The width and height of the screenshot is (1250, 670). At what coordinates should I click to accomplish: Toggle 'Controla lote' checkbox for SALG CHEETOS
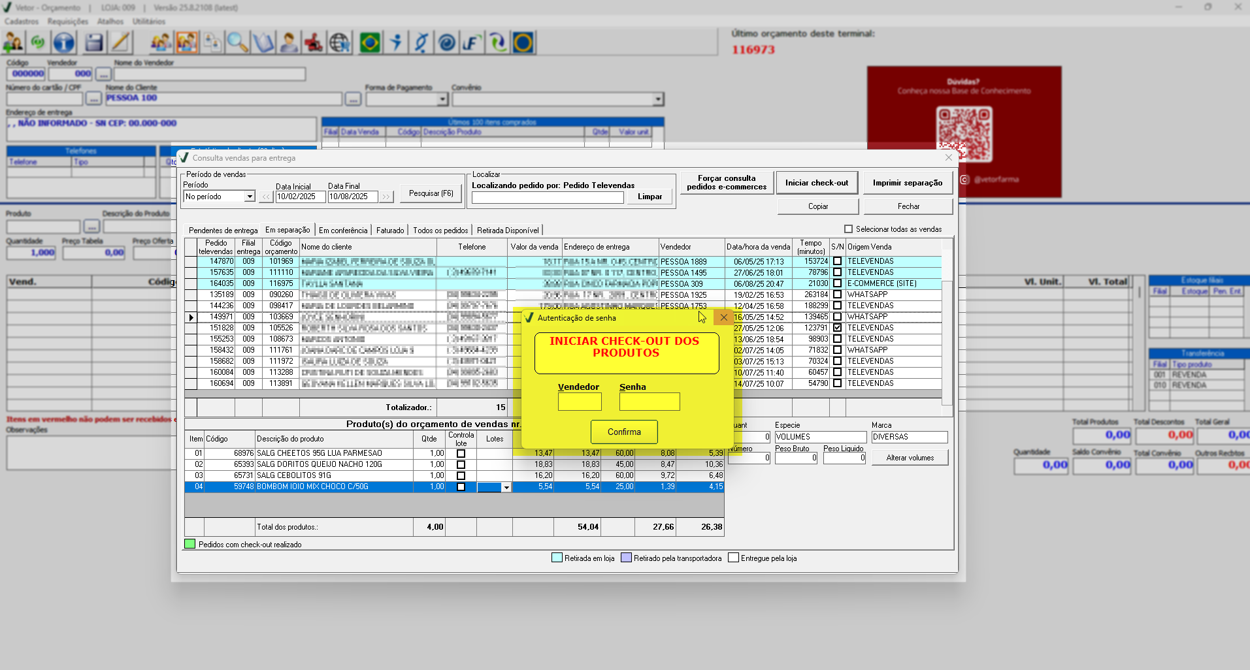[461, 453]
